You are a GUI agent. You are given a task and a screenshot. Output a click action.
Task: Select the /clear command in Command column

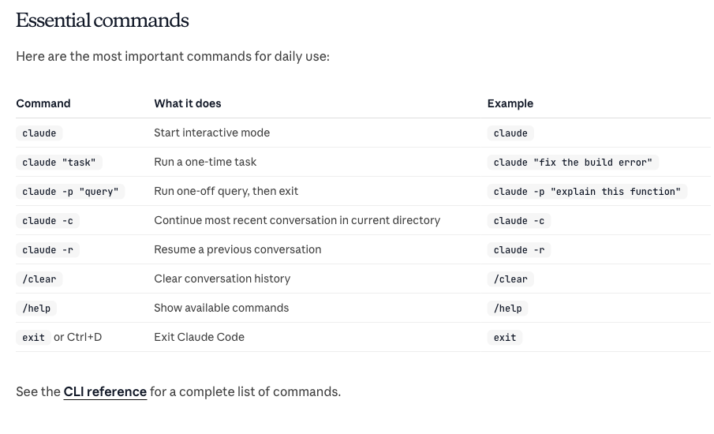tap(39, 279)
